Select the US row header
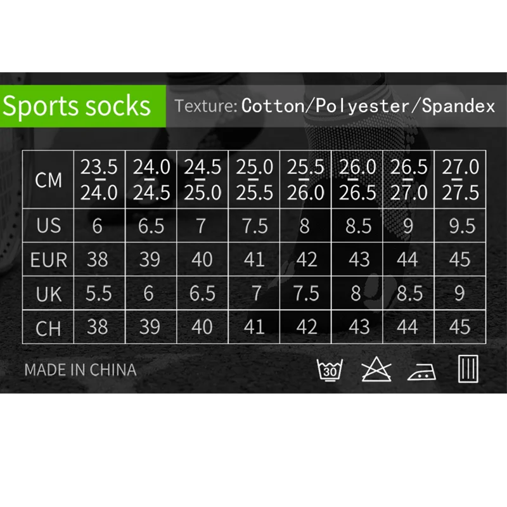This screenshot has width=507, height=507. point(49,226)
